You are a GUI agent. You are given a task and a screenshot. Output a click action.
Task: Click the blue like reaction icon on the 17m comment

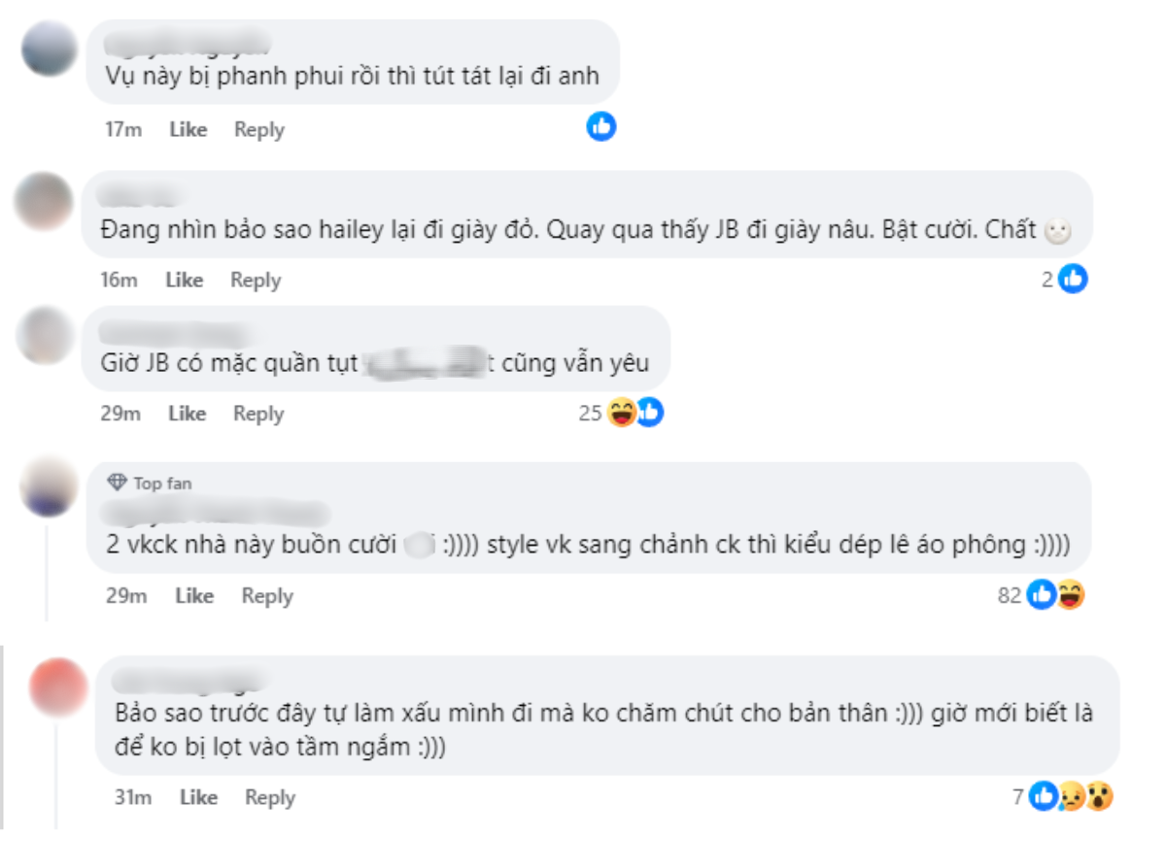pos(601,126)
